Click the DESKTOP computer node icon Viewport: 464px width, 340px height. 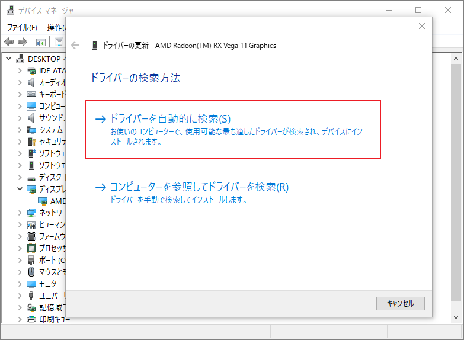point(20,59)
